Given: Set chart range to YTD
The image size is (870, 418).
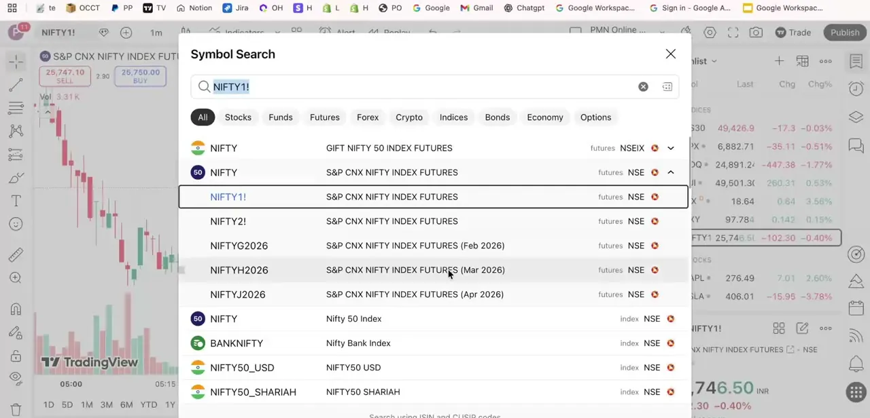Looking at the screenshot, I should 149,405.
